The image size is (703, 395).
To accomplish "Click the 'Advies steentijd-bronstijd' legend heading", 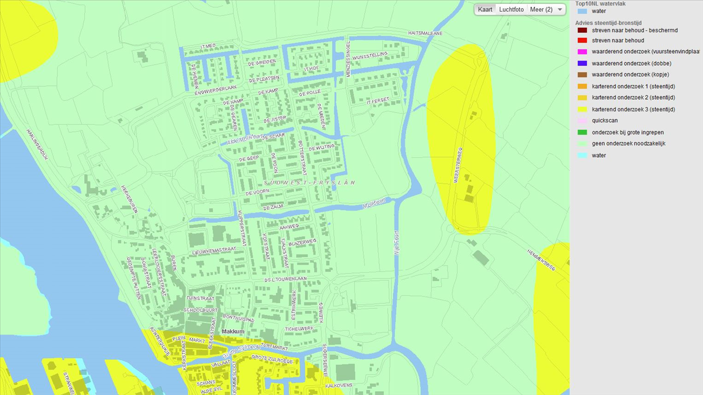I will [x=609, y=23].
